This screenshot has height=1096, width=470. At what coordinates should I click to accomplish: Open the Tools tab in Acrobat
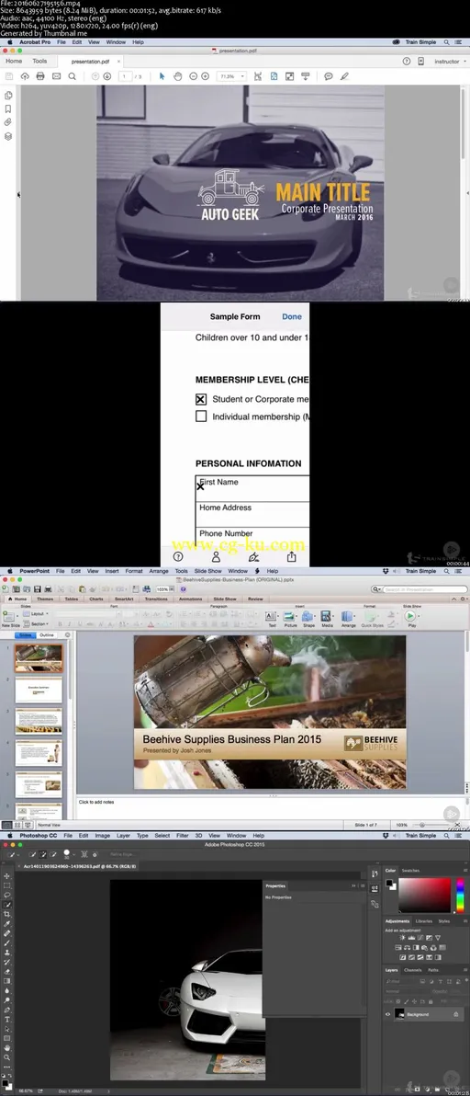click(39, 62)
